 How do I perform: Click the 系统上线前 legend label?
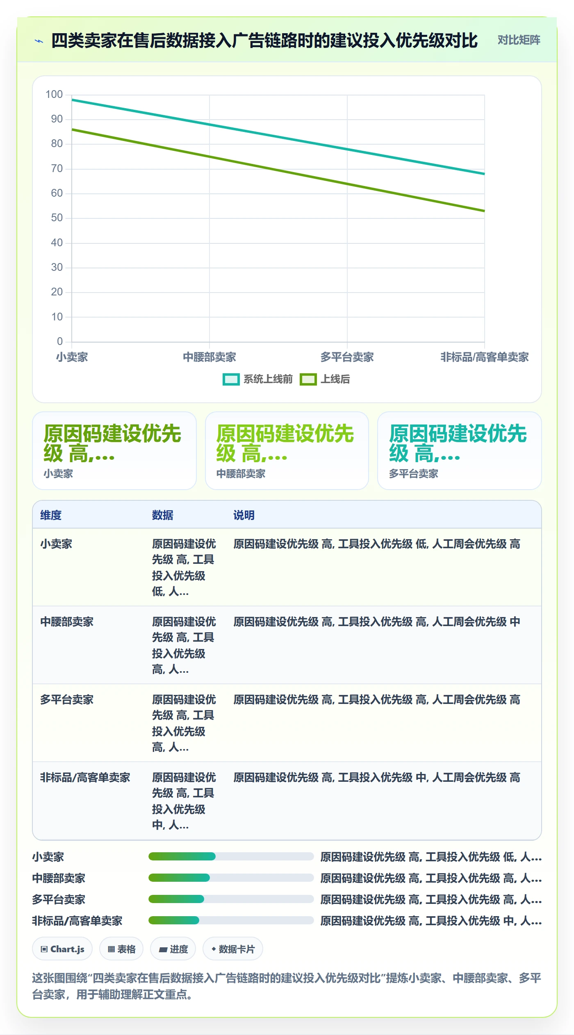pyautogui.click(x=268, y=379)
